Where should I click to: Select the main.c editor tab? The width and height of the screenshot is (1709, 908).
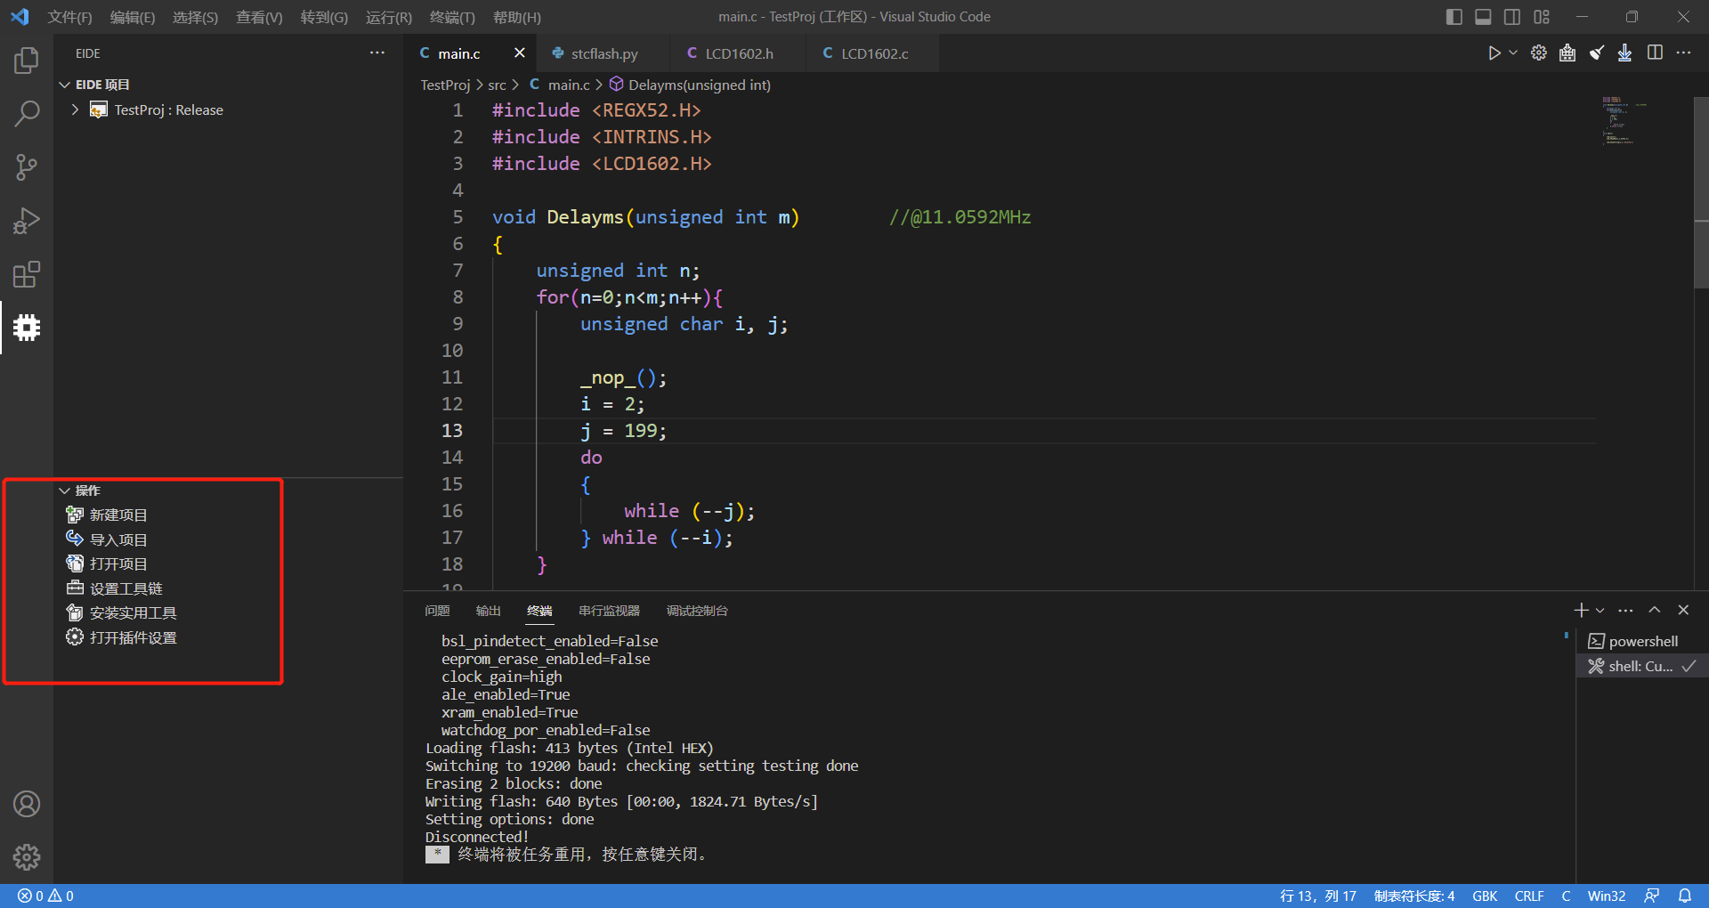tap(458, 53)
